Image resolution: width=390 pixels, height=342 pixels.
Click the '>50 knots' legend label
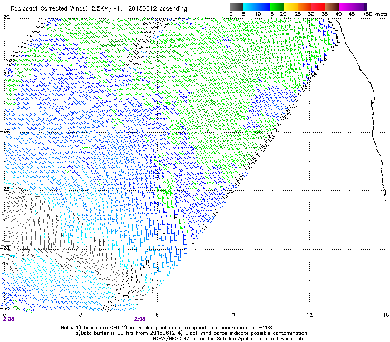[x=375, y=14]
